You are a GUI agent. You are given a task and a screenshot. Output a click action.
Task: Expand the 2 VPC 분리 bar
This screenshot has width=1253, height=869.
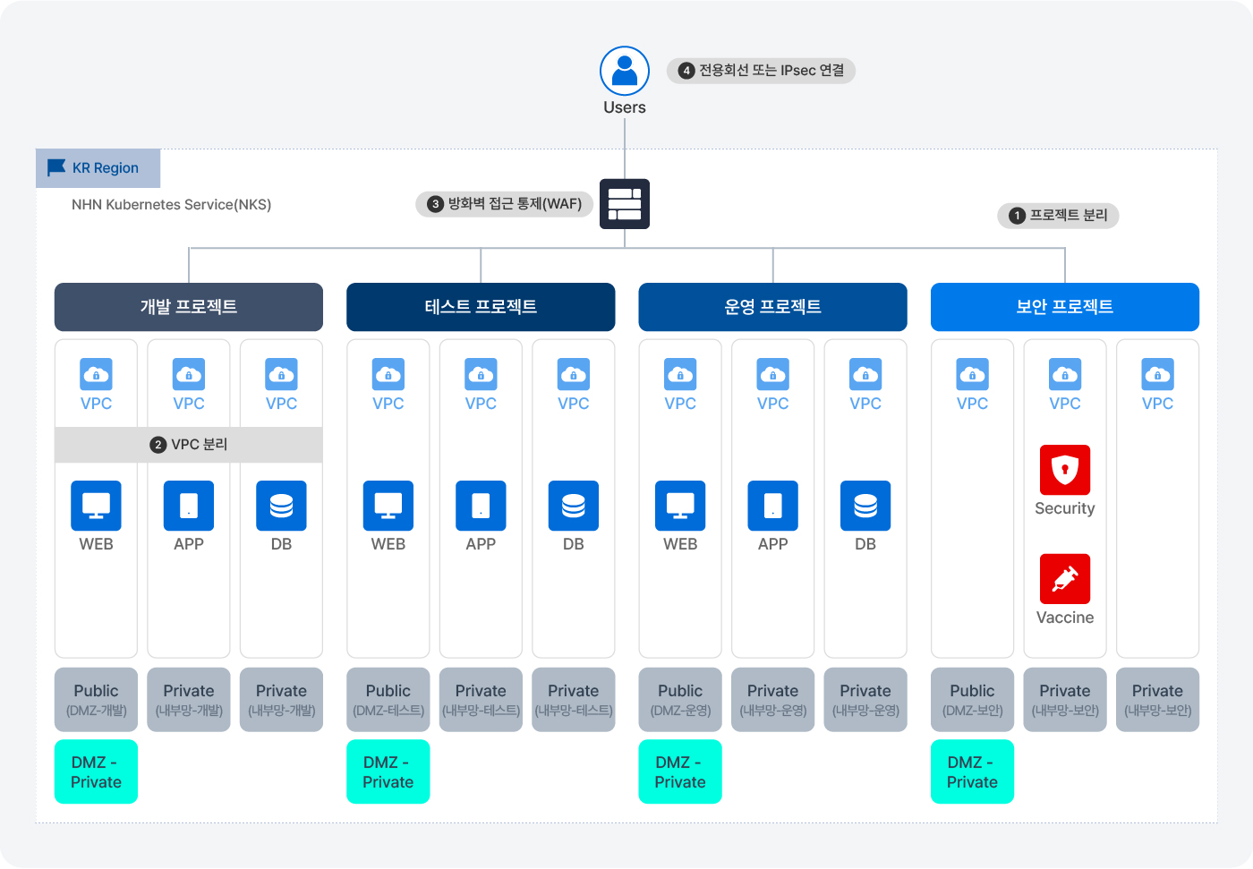(x=188, y=444)
